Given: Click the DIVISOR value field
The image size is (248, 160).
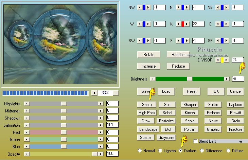Looking at the screenshot, I should pos(237,60).
